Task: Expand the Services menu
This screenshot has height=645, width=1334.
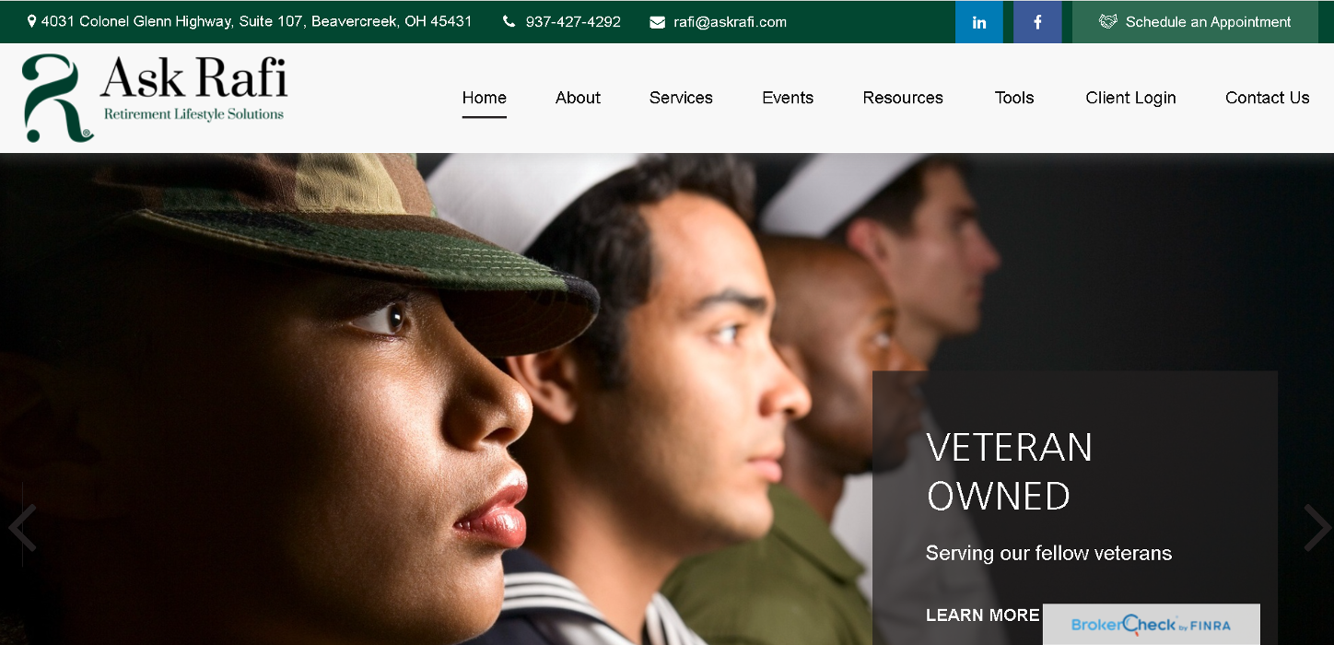Action: (681, 98)
